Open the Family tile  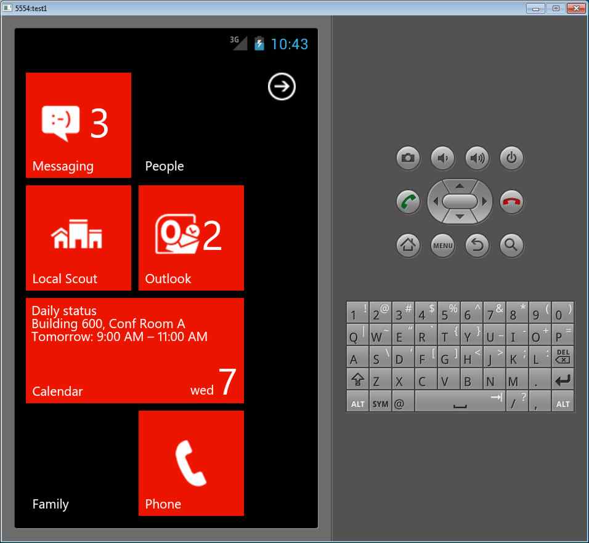coord(78,463)
